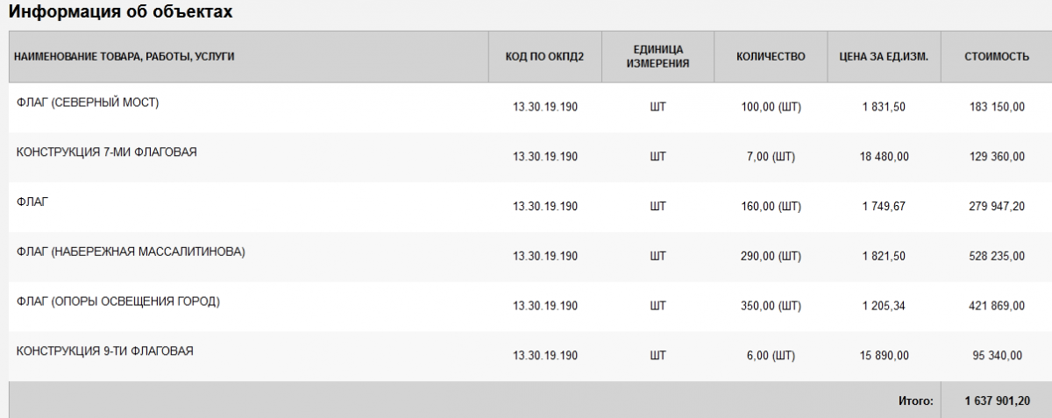Click the 'Единица измерения' column header

point(658,57)
